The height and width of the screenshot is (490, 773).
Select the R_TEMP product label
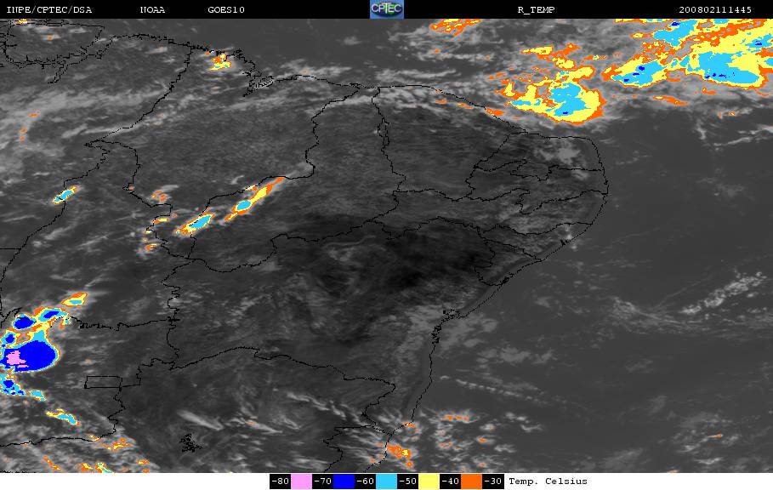pos(536,10)
